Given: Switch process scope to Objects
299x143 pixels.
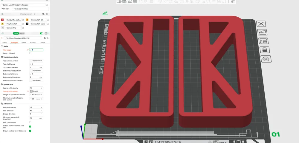Looking at the screenshot, I should click(22, 33).
